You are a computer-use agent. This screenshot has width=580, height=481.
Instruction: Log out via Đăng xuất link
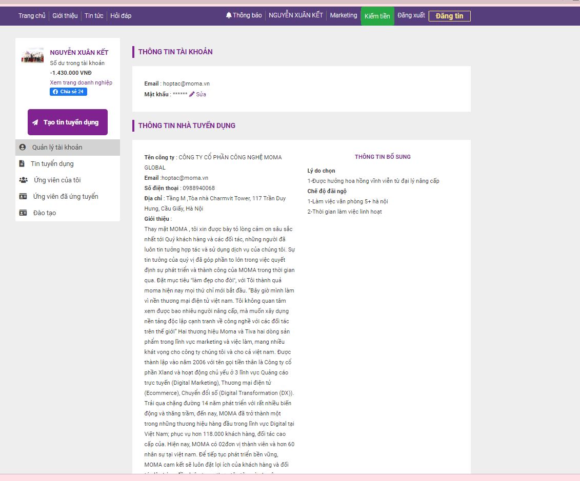pyautogui.click(x=411, y=15)
